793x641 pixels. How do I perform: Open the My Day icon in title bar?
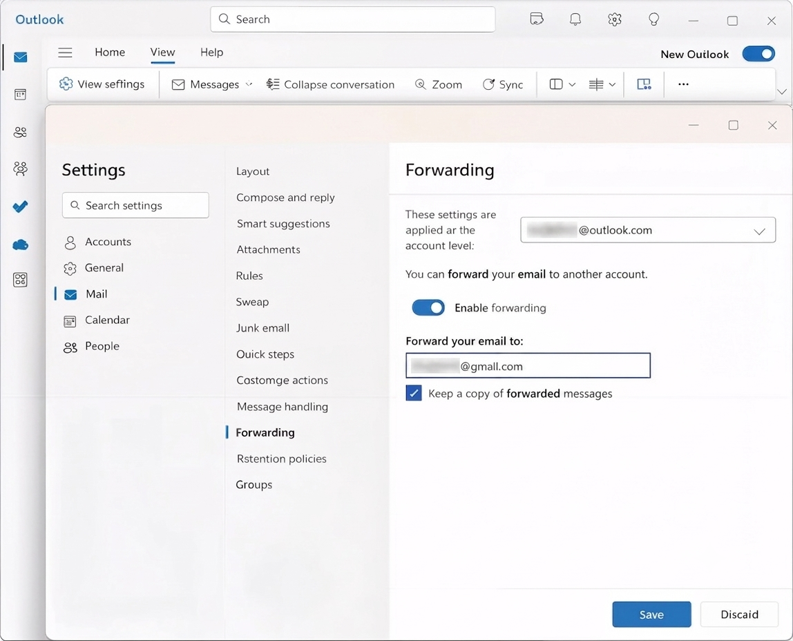click(537, 20)
